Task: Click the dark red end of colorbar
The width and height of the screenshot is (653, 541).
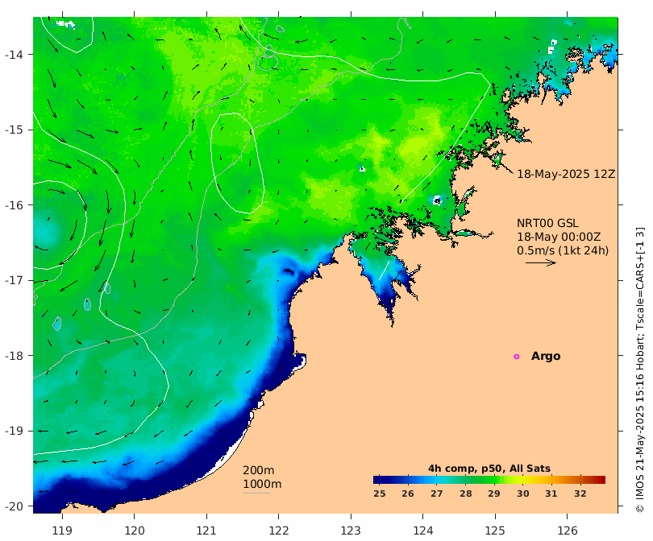Action: point(601,480)
